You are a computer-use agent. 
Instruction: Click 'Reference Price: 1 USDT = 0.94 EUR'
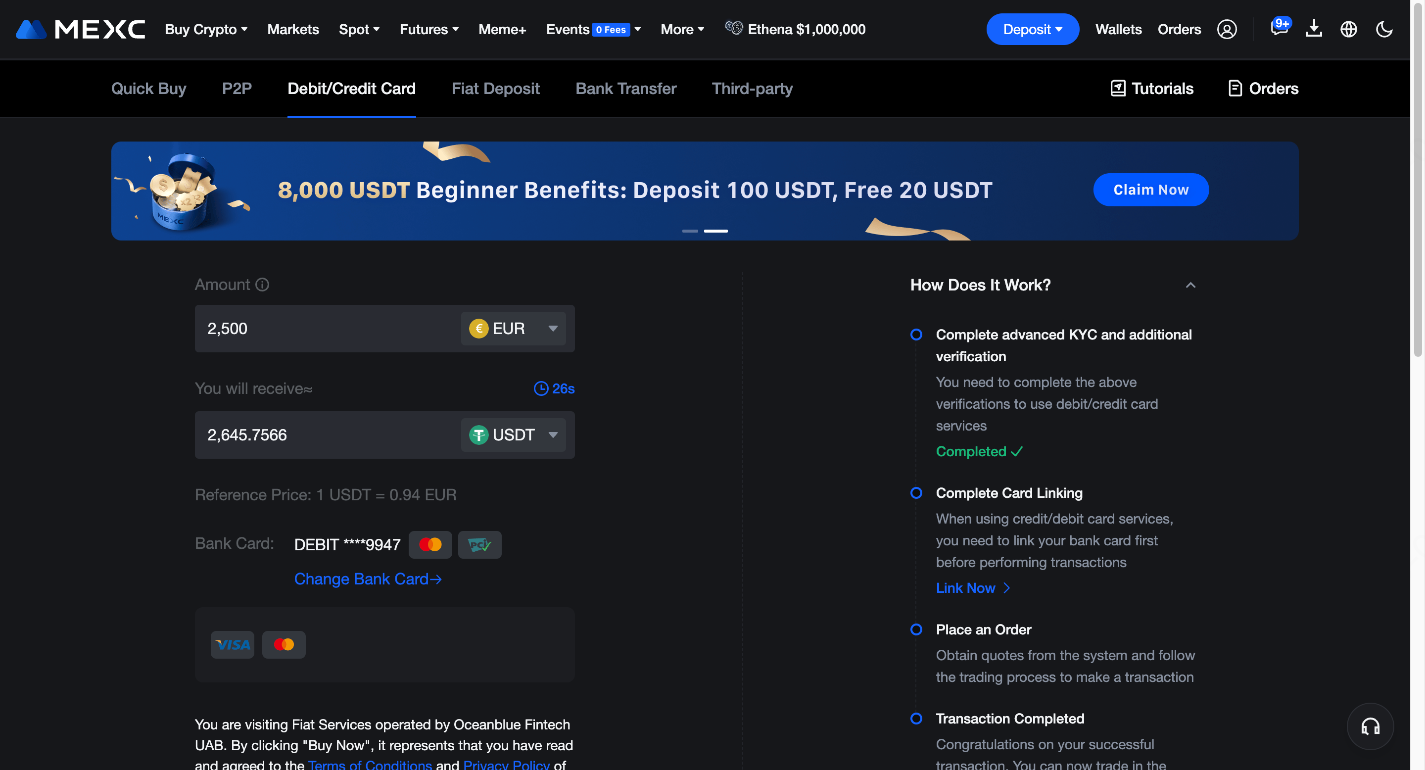coord(325,494)
